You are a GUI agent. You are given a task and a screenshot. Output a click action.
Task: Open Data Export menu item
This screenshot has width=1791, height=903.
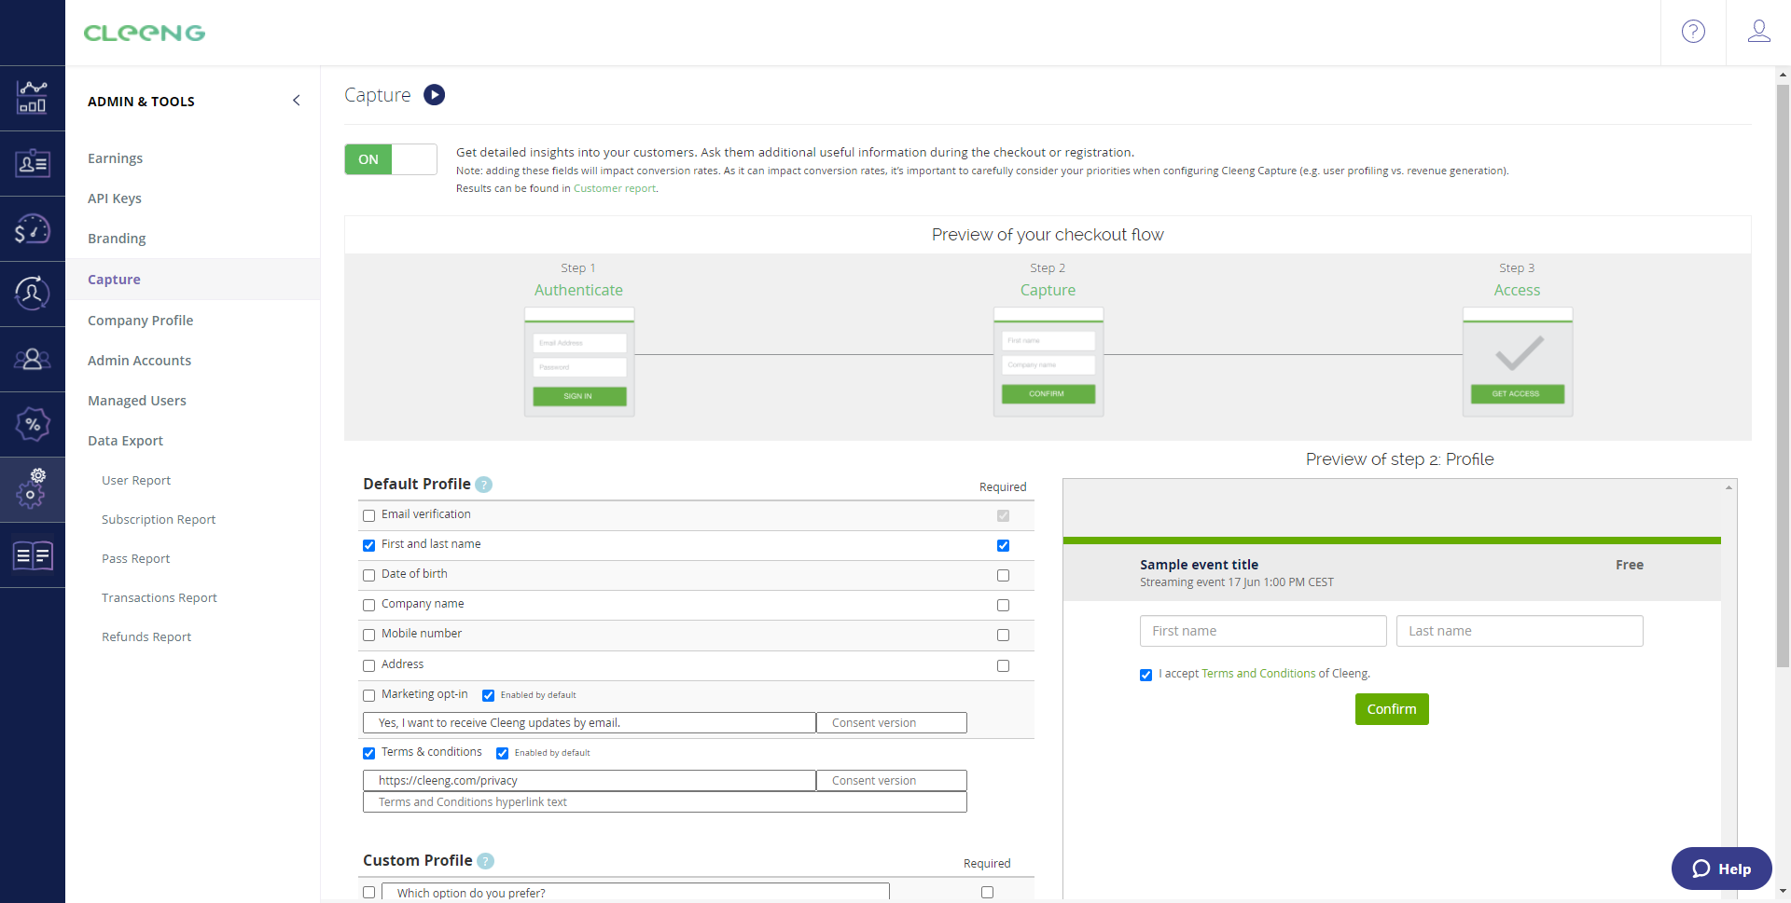coord(125,441)
